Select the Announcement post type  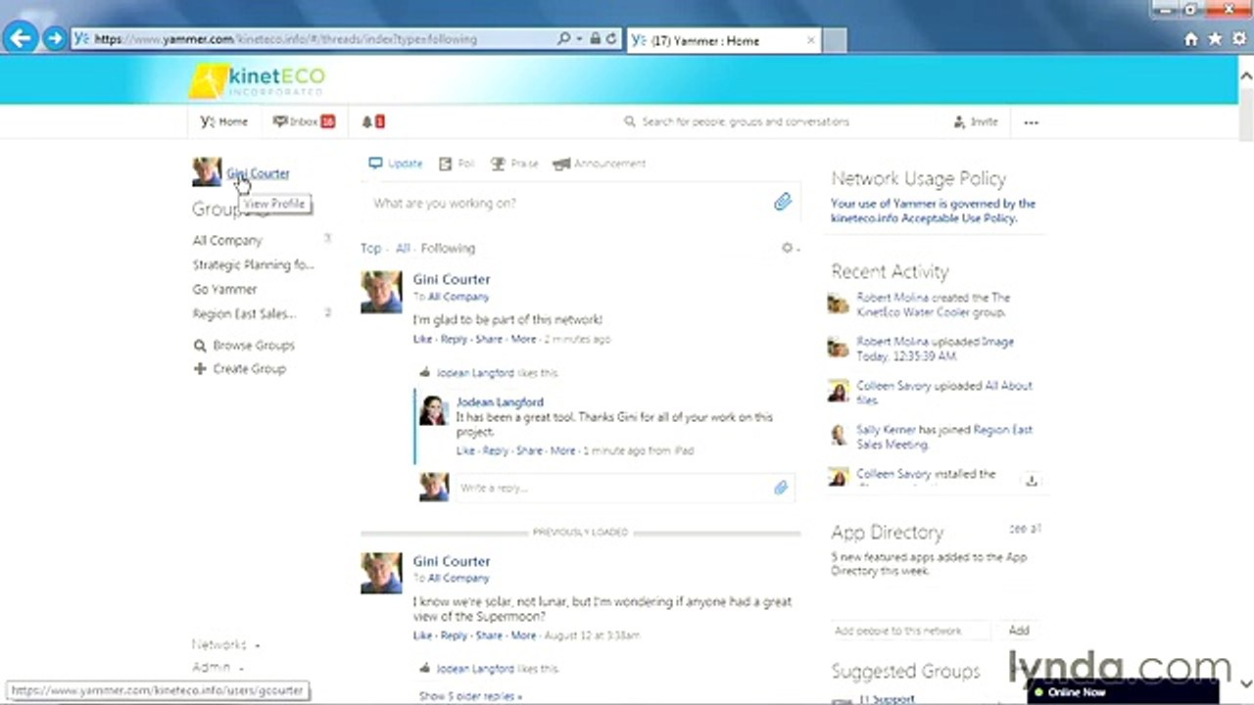pos(600,164)
